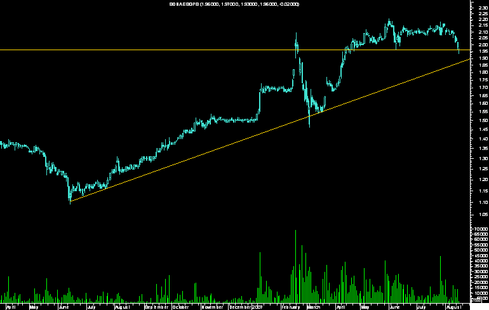Click the 25000 volume axis label
The image size is (489, 310).
pyautogui.click(x=481, y=277)
